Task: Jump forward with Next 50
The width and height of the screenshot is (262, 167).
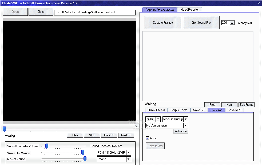Action: point(126,135)
